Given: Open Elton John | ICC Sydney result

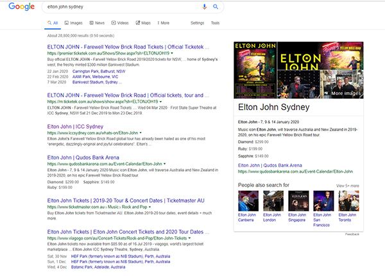Looking at the screenshot, I should [75, 127].
